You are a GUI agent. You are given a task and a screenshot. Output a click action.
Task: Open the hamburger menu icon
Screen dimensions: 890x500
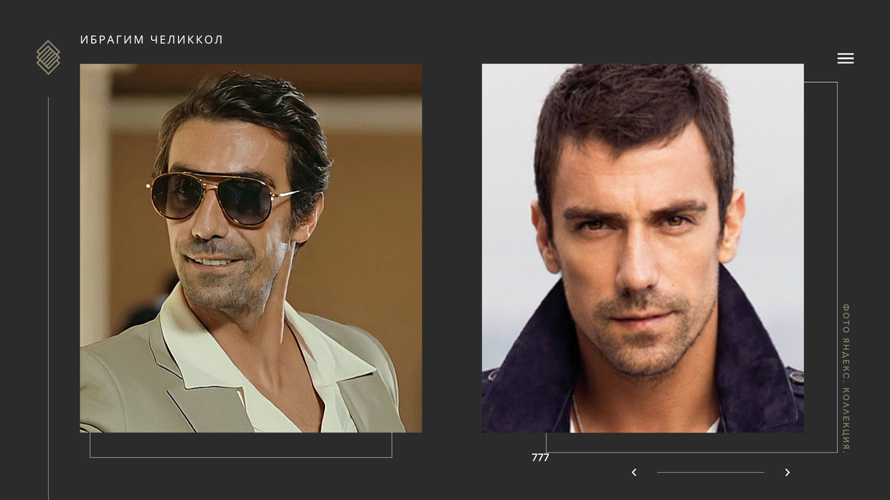point(845,59)
